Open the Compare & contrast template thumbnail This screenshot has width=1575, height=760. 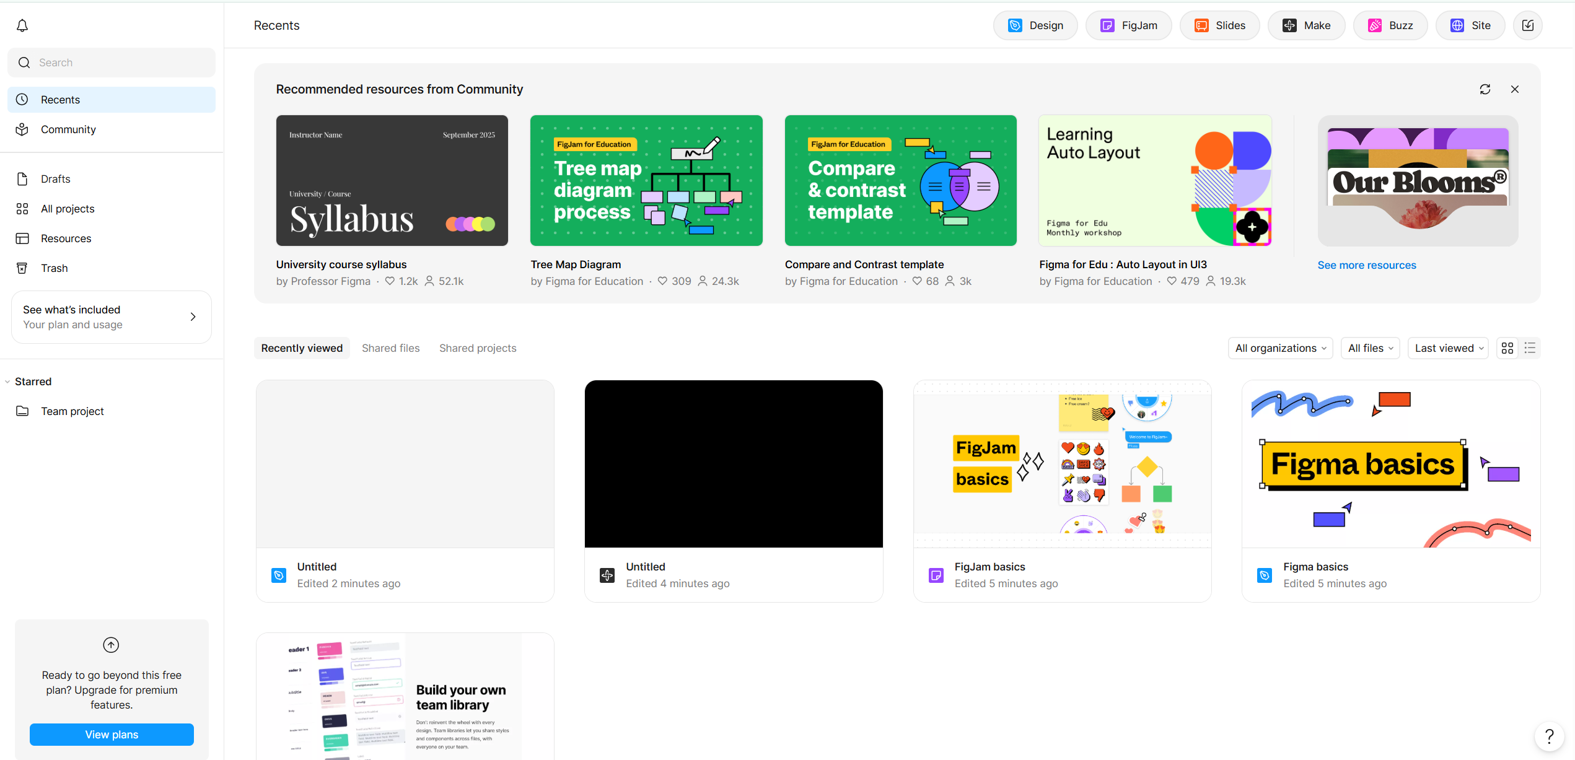(901, 180)
